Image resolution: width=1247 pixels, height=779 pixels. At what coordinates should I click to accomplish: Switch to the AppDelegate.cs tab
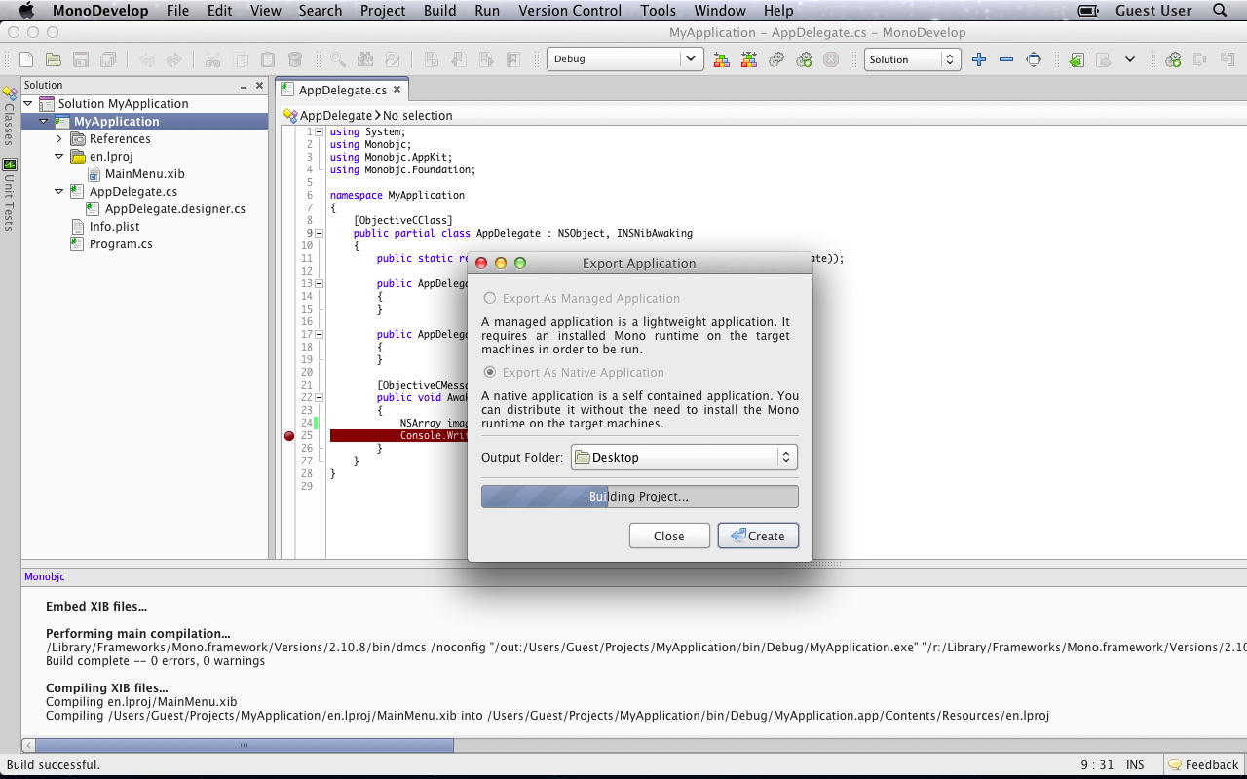coord(341,90)
